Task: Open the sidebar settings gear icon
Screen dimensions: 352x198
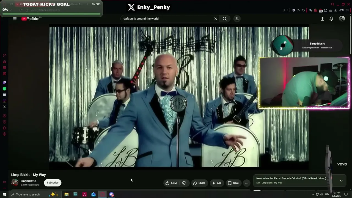Action: (x=4, y=134)
